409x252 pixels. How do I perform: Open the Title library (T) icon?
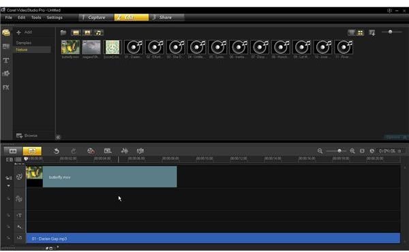(6, 61)
